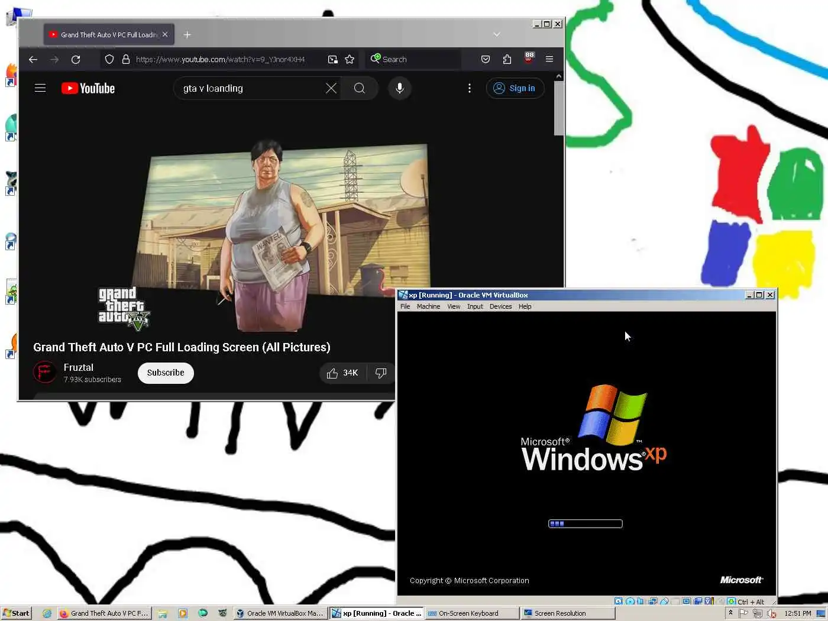
Task: Open a new Firefox tab
Action: [x=187, y=34]
